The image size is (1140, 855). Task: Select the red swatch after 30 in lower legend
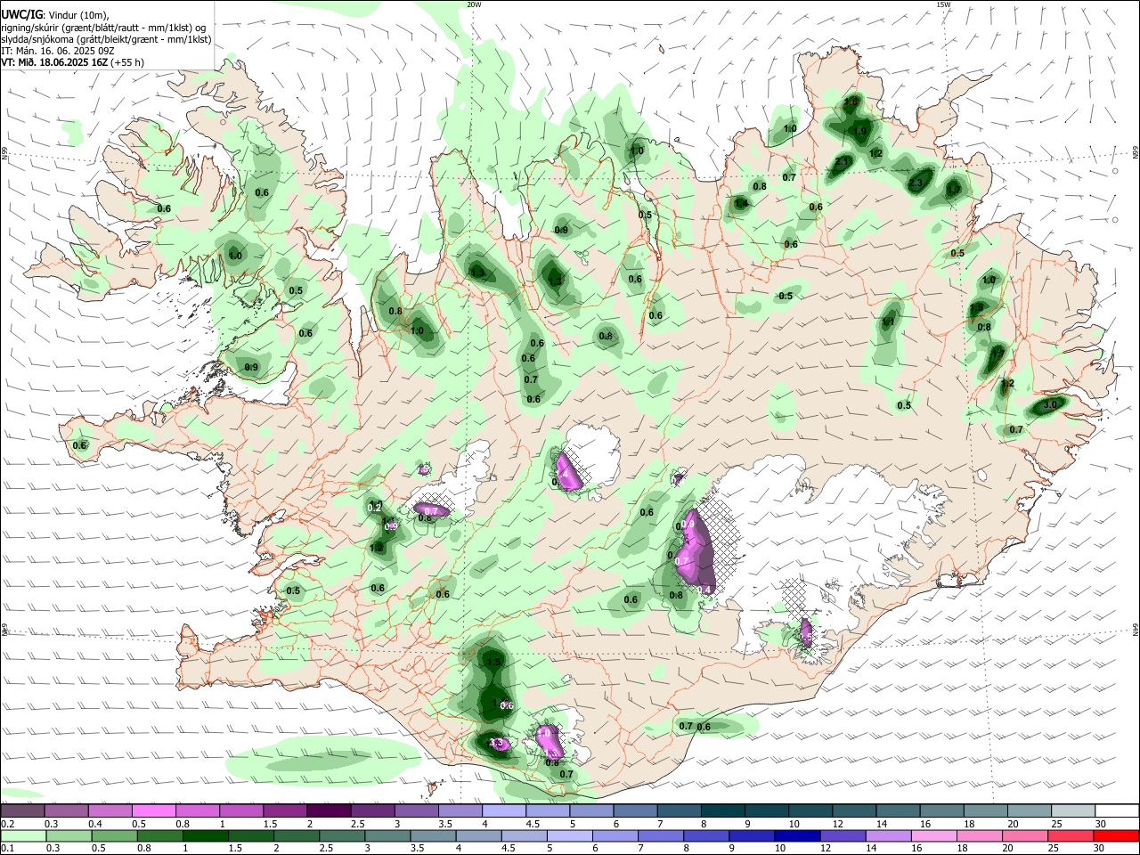click(1117, 835)
